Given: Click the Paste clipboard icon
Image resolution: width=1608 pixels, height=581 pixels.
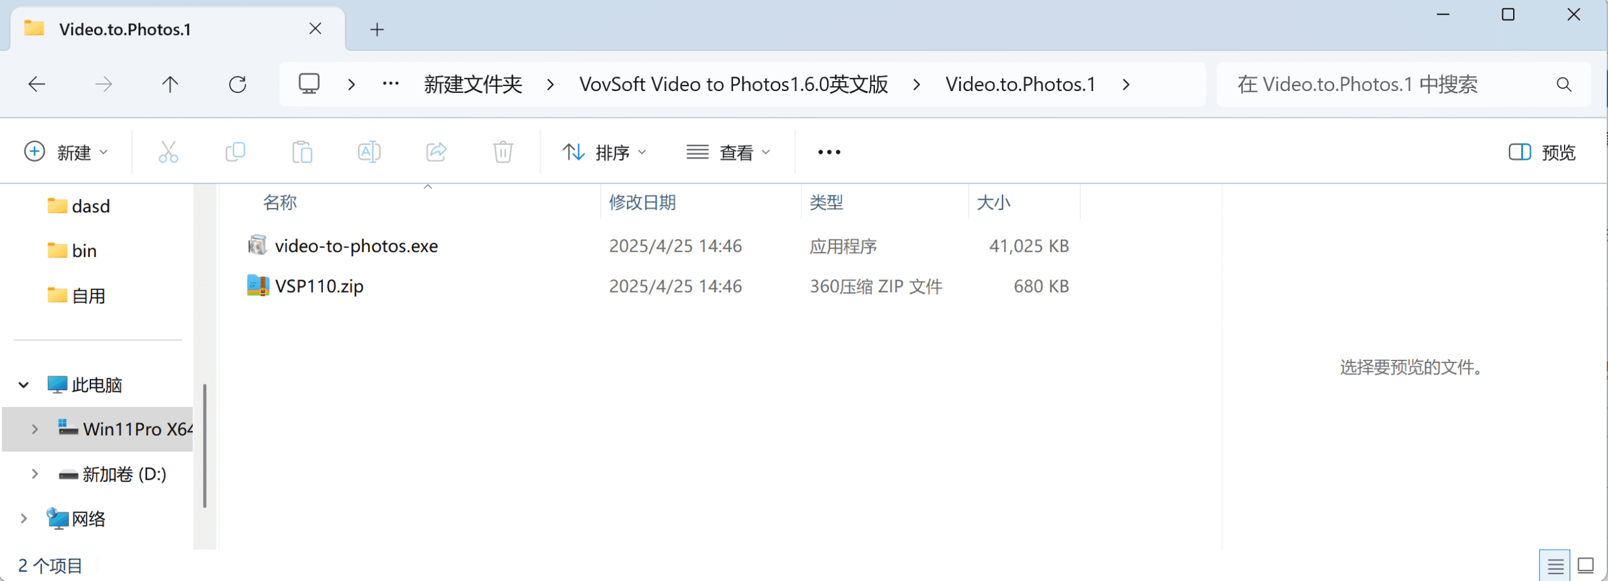Looking at the screenshot, I should 302,152.
